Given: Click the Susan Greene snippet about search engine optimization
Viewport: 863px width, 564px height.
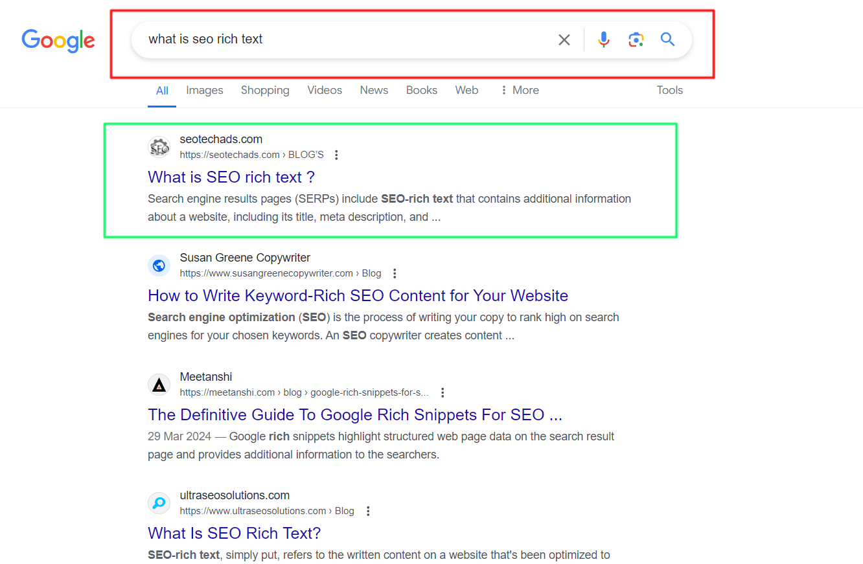Looking at the screenshot, I should [x=384, y=326].
